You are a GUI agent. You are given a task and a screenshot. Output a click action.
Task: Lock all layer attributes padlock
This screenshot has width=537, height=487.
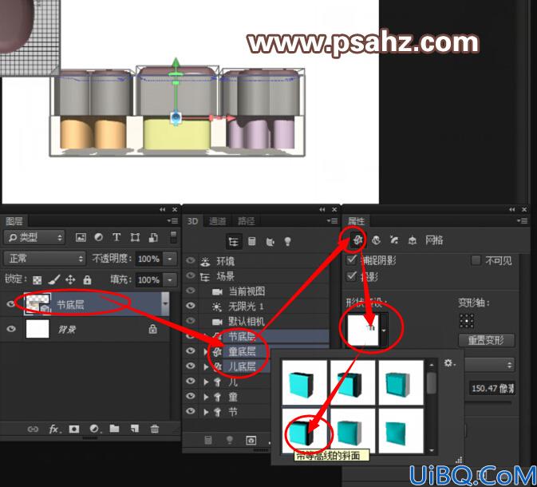(x=87, y=279)
